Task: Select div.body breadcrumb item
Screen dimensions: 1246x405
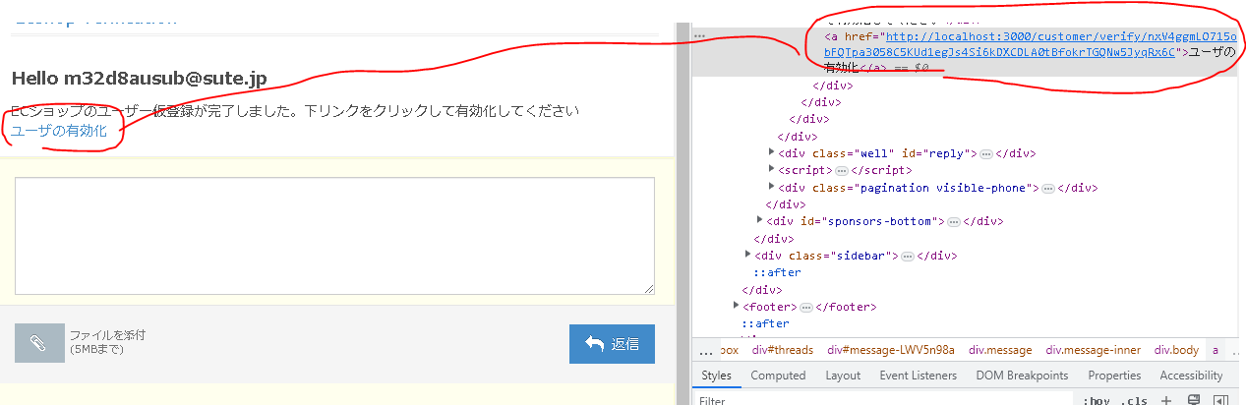Action: (x=1176, y=350)
